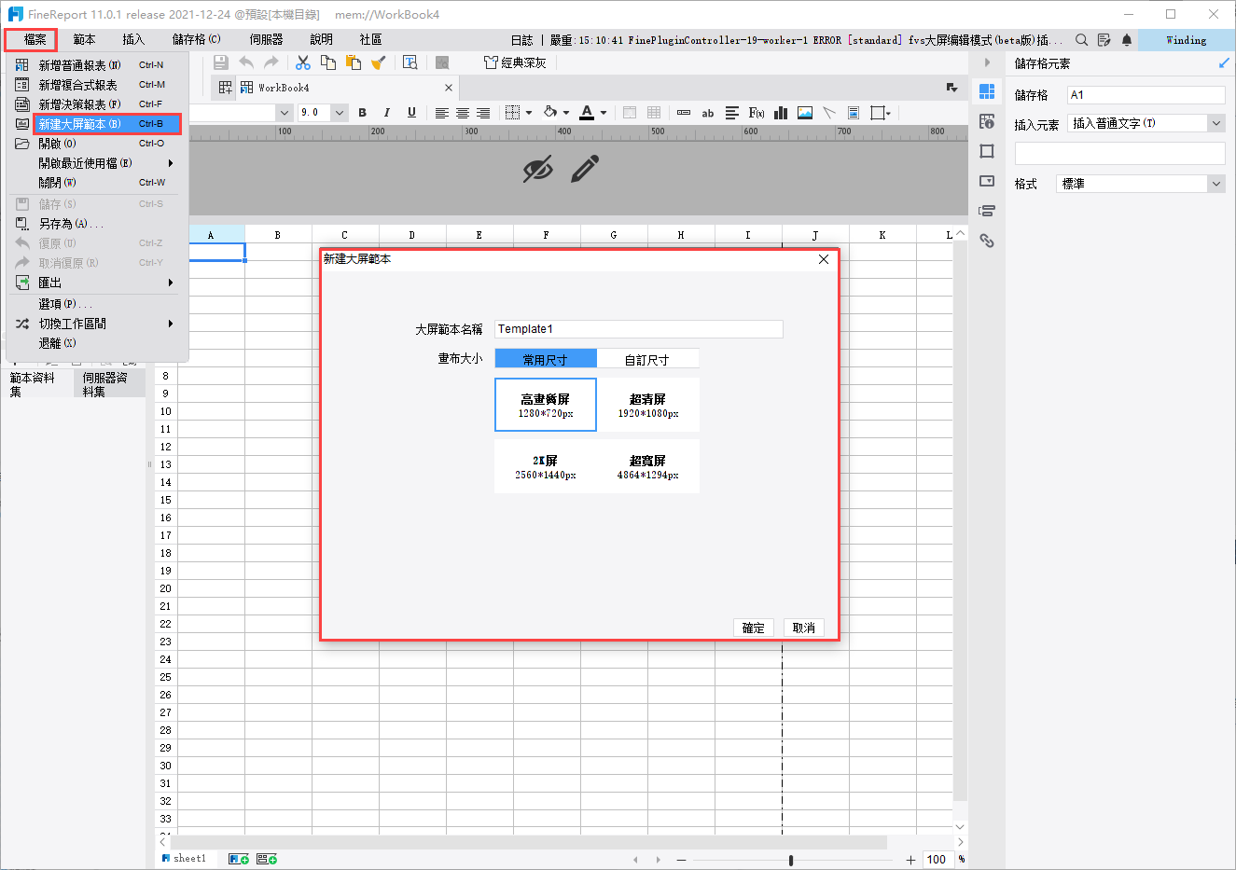Open the cell element panel icon
The image size is (1236, 870).
[987, 91]
